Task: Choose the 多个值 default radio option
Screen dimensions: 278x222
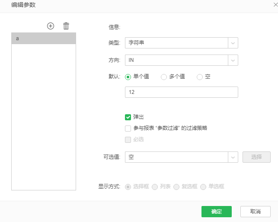Action: click(x=164, y=77)
